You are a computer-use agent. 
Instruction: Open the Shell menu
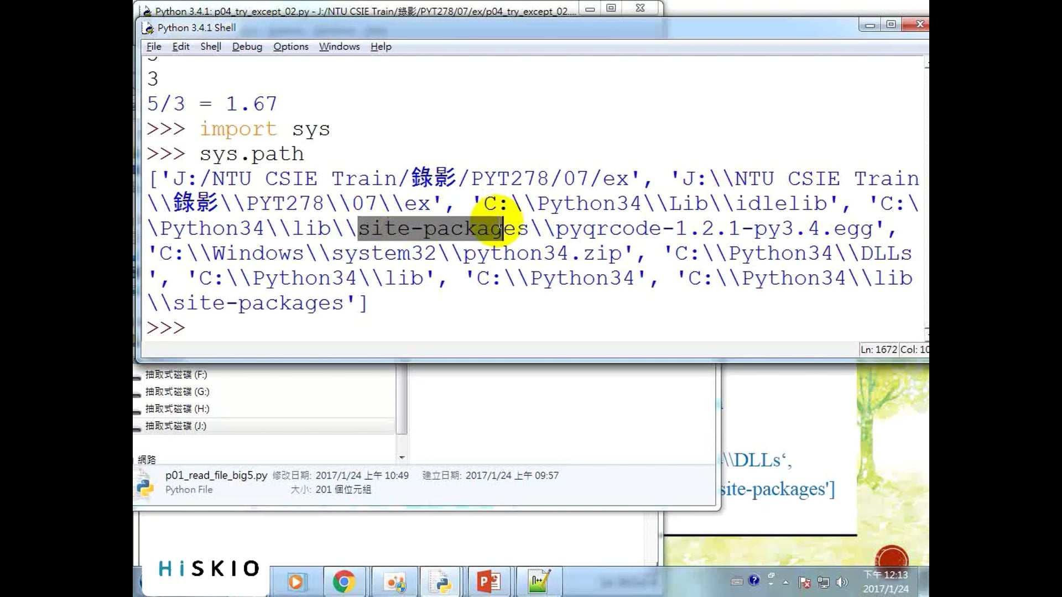coord(210,46)
